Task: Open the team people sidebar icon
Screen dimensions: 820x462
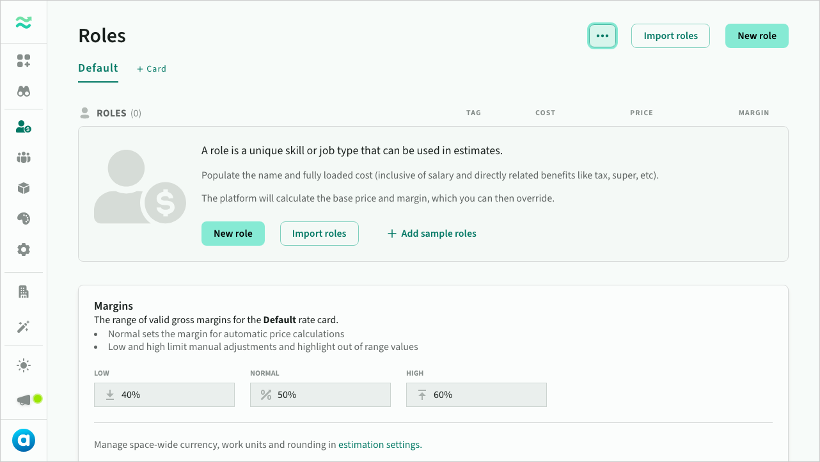Action: coord(24,157)
